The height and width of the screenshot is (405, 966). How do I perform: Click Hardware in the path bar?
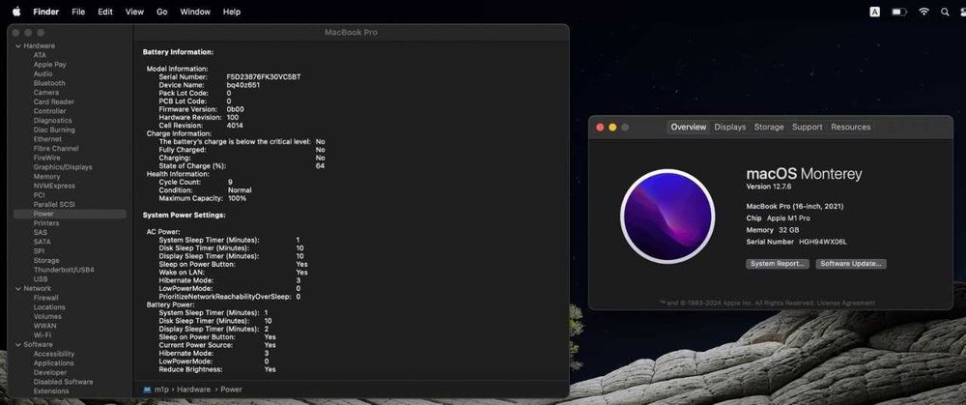pyautogui.click(x=193, y=390)
